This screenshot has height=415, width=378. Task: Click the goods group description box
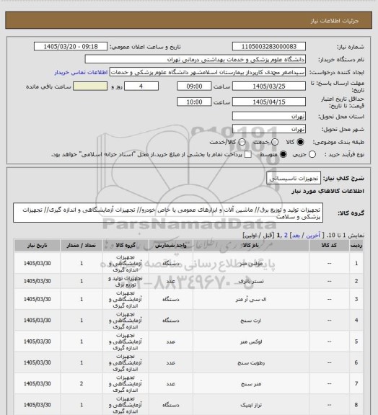[168, 213]
